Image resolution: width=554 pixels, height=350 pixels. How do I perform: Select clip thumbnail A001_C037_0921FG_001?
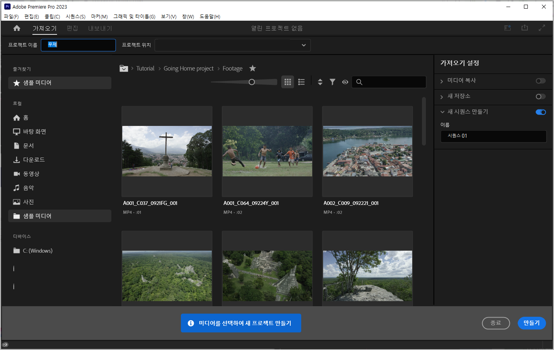click(167, 151)
